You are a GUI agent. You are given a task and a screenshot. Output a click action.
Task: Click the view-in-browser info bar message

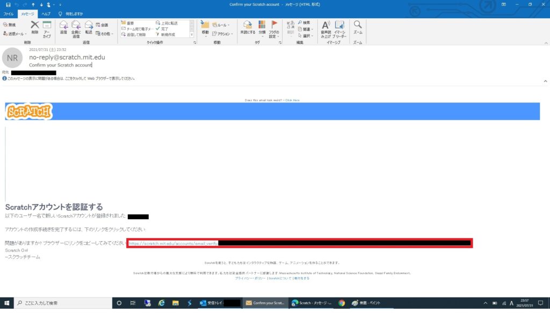[x=68, y=78]
